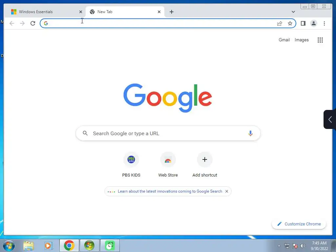Image resolution: width=336 pixels, height=252 pixels.
Task: Click the Search Google or type a URL box
Action: (168, 133)
